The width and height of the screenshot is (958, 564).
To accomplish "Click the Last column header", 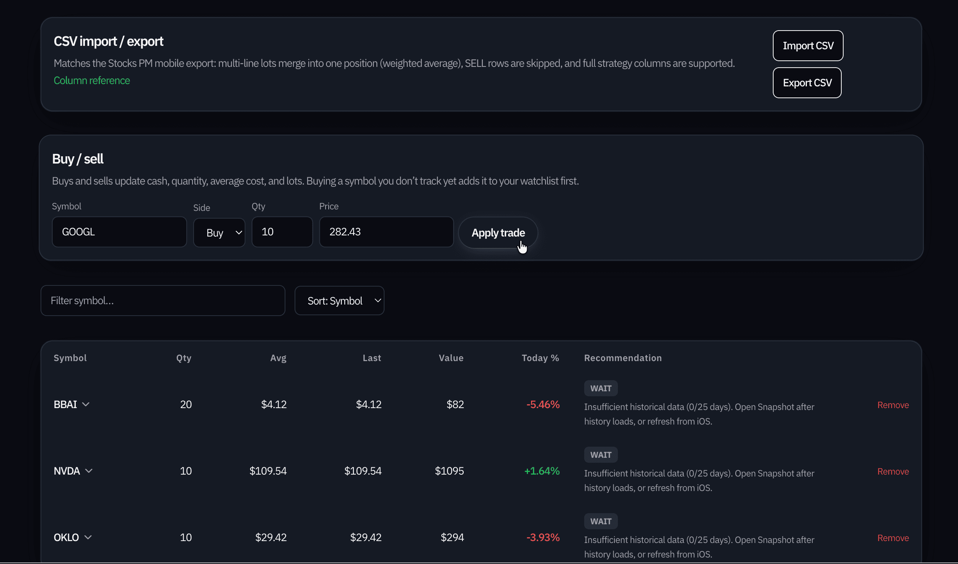I will [x=372, y=358].
